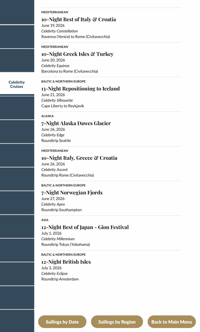This screenshot has width=200, height=332.
Task: Select the 10-Night Greek Isles & Turkey sailing
Action: coord(77,54)
